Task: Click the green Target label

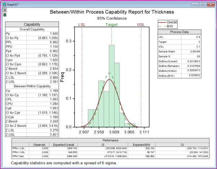Action: point(111,25)
